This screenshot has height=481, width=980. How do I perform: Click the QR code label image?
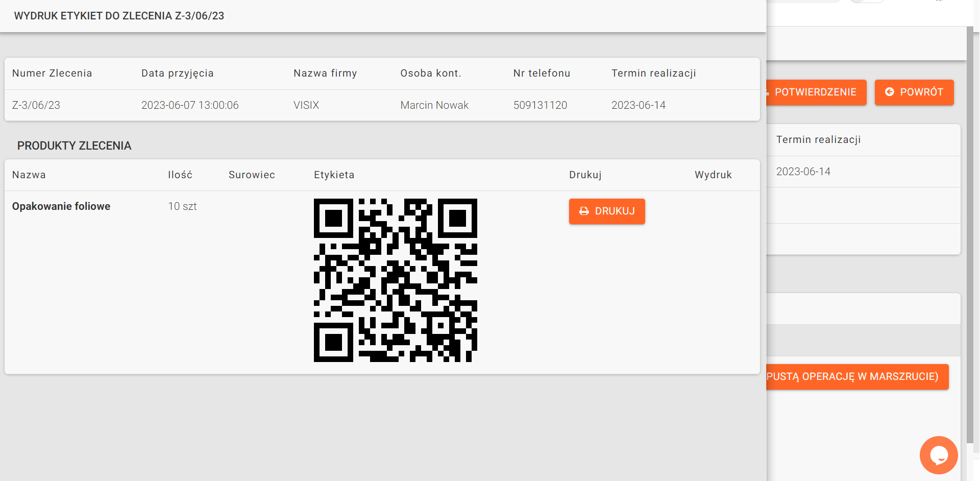point(395,280)
